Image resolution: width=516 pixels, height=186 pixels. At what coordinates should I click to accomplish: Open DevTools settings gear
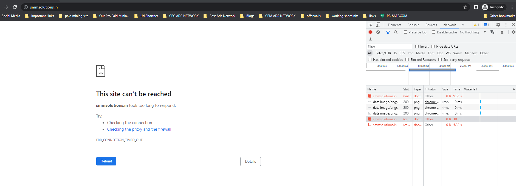(498, 25)
